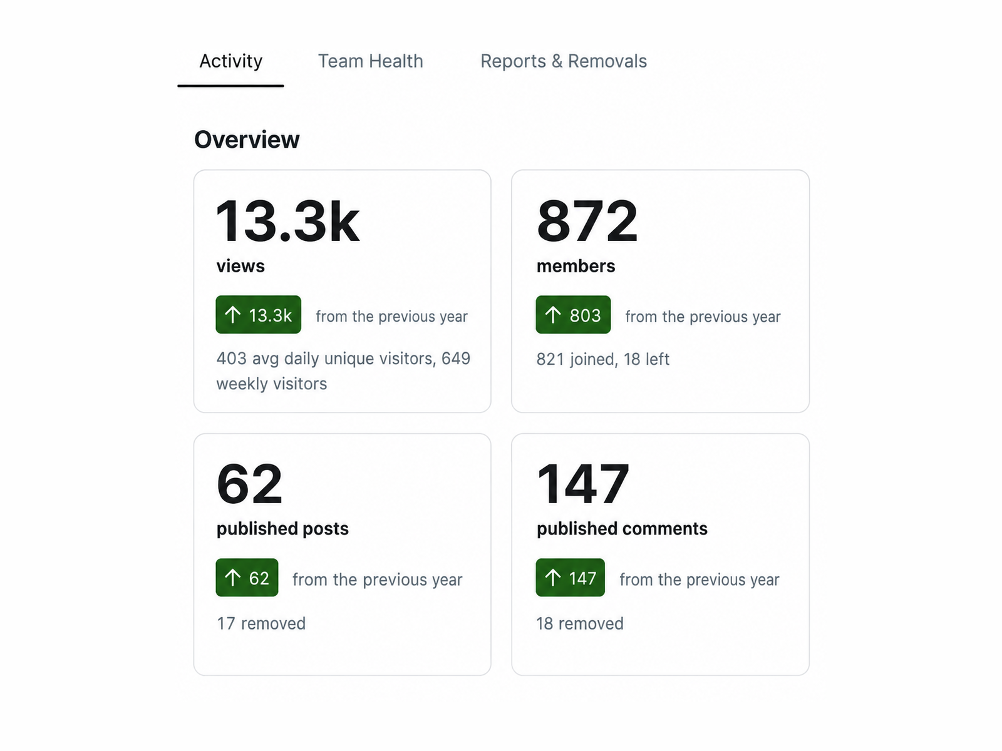Click "from the previous year" in members card
This screenshot has height=751, width=1002.
[x=703, y=317]
